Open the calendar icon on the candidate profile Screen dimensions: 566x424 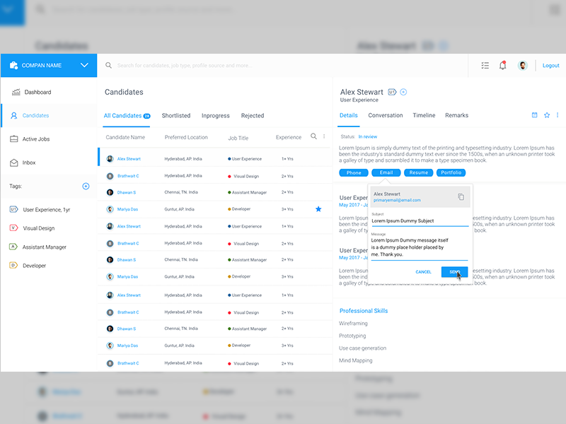click(536, 114)
